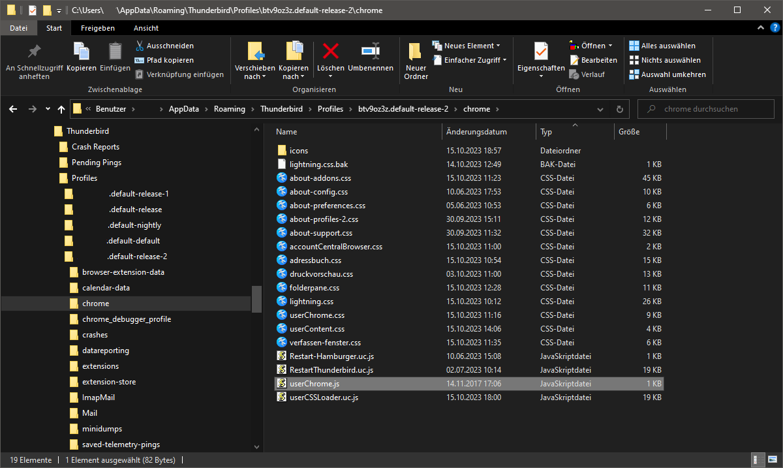The height and width of the screenshot is (468, 783).
Task: Click the Ausschneiden scissors icon
Action: 140,46
